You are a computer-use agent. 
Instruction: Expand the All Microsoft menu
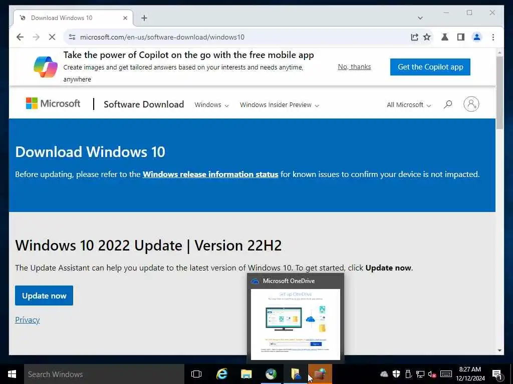click(x=409, y=105)
